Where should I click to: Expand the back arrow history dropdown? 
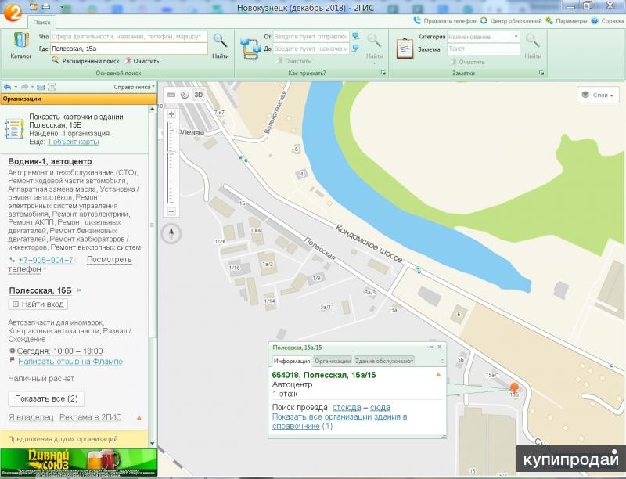pyautogui.click(x=16, y=87)
